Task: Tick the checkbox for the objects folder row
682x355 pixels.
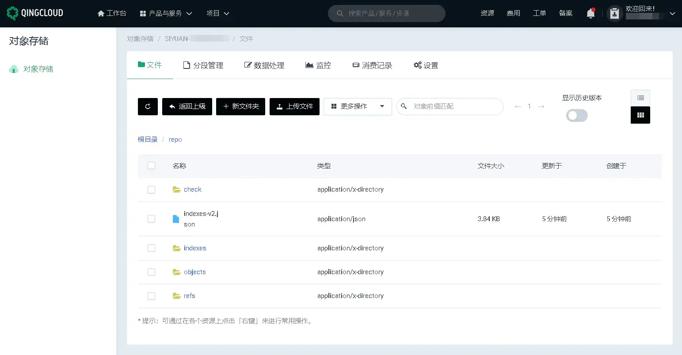Action: pos(151,272)
